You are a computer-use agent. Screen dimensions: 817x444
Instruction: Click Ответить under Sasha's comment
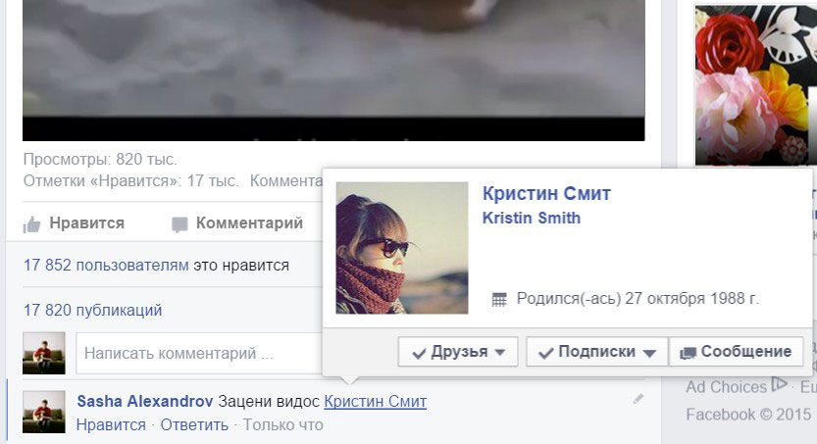pyautogui.click(x=194, y=424)
